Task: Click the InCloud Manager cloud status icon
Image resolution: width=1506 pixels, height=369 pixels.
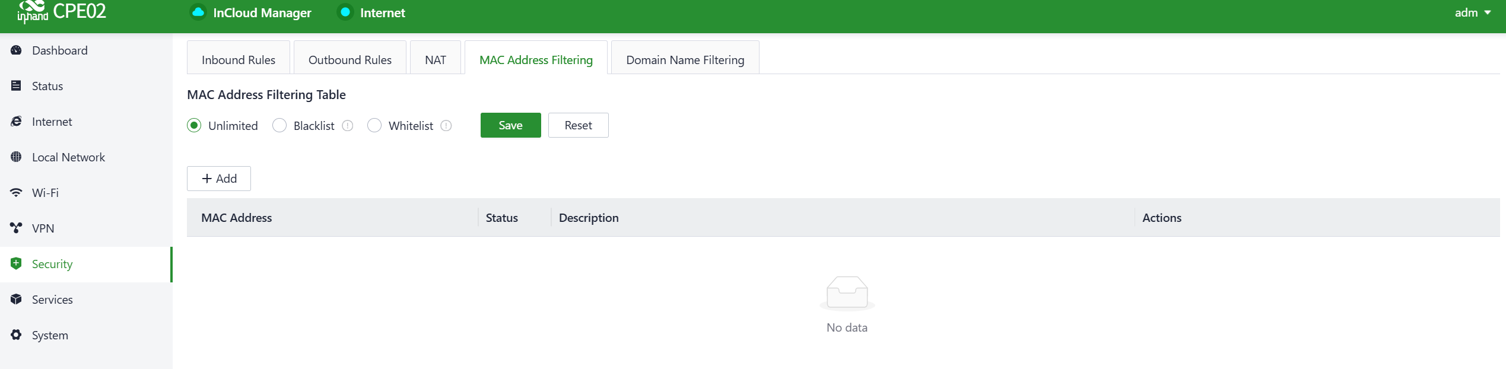Action: coord(198,12)
